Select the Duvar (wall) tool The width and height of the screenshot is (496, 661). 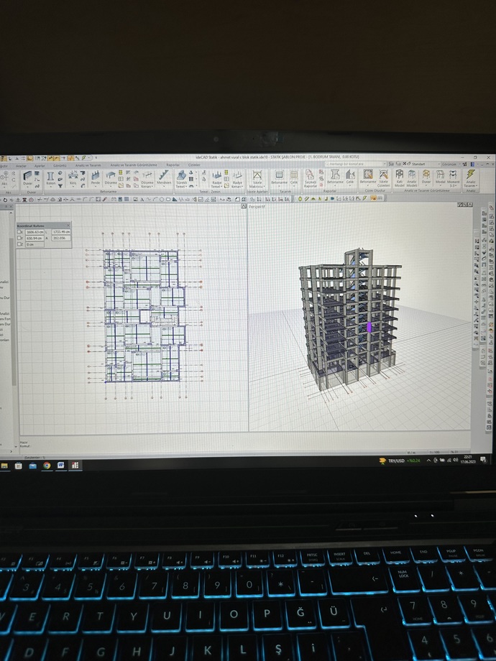(x=28, y=179)
